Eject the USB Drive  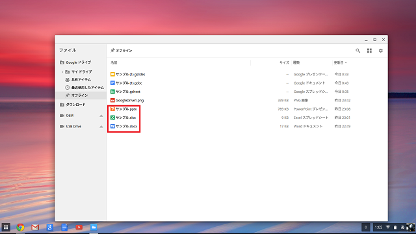pos(101,127)
